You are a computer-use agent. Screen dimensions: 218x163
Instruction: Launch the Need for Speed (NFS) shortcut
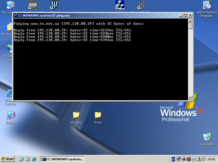33,5
